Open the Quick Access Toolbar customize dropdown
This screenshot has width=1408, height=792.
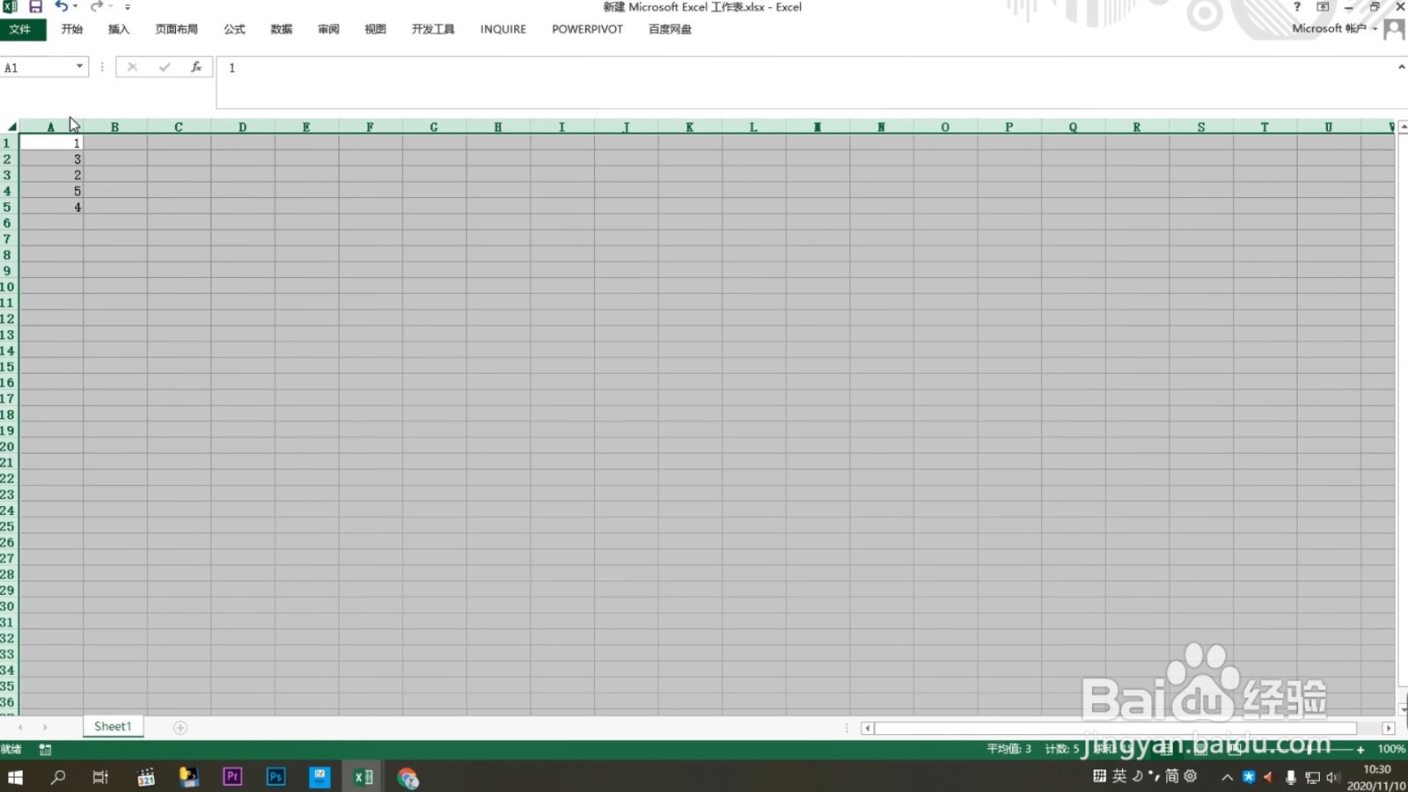click(x=128, y=7)
